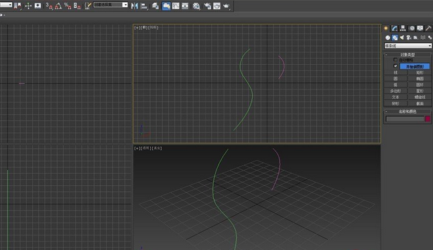Switch to the Create command panel tab
This screenshot has height=250, width=433.
[386, 28]
